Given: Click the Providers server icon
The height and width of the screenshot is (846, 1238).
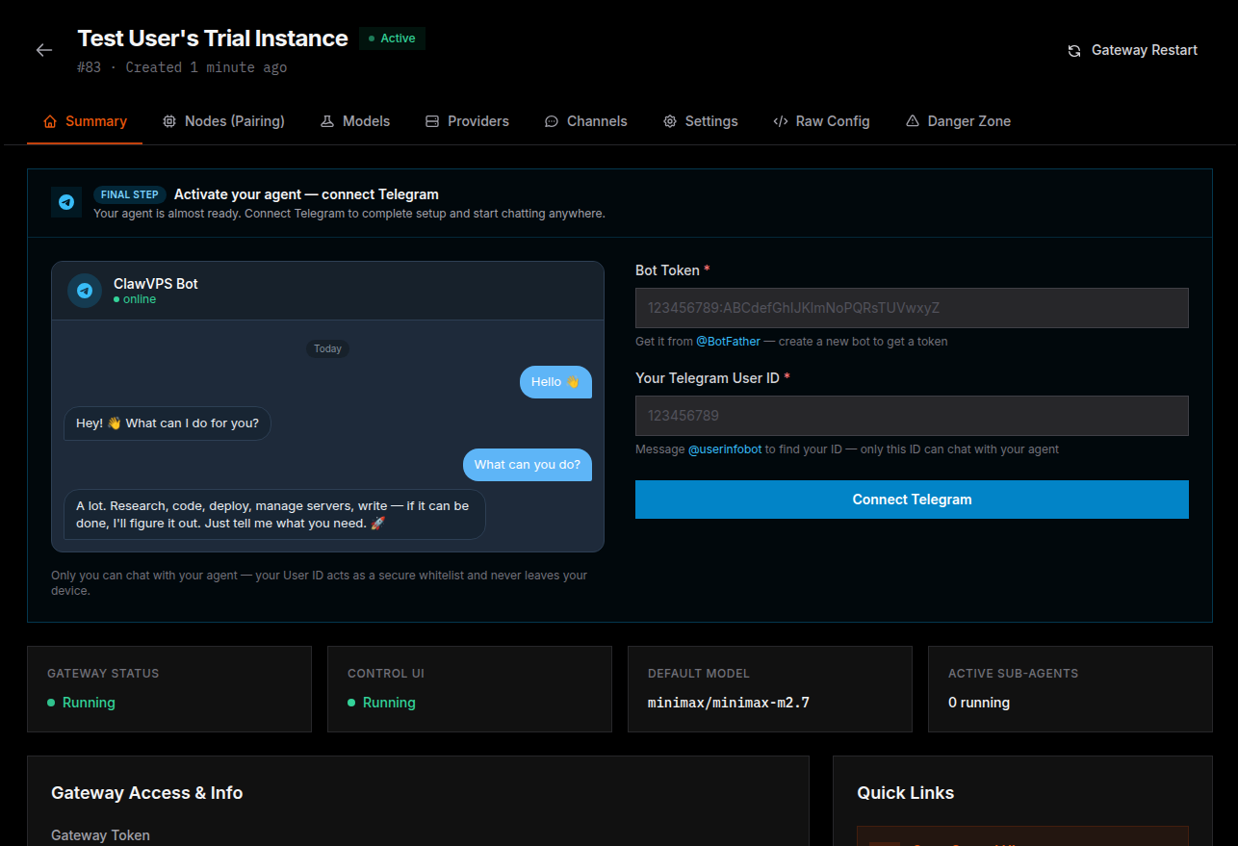Looking at the screenshot, I should click(432, 121).
